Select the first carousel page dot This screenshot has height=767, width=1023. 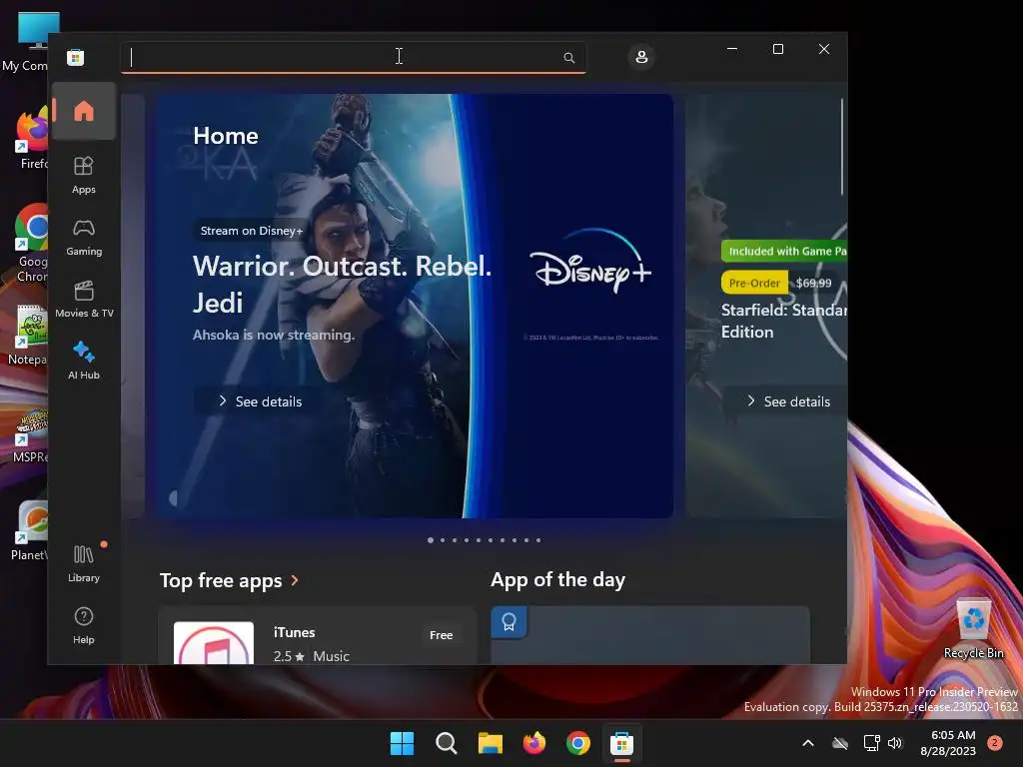click(431, 540)
